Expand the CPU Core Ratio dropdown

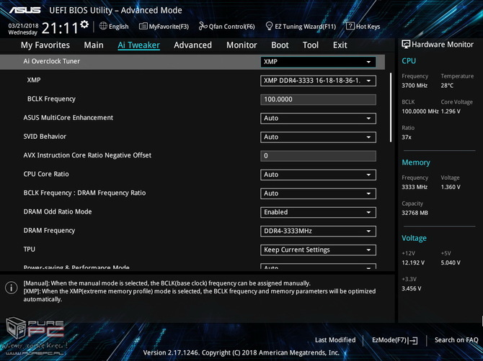click(x=318, y=175)
